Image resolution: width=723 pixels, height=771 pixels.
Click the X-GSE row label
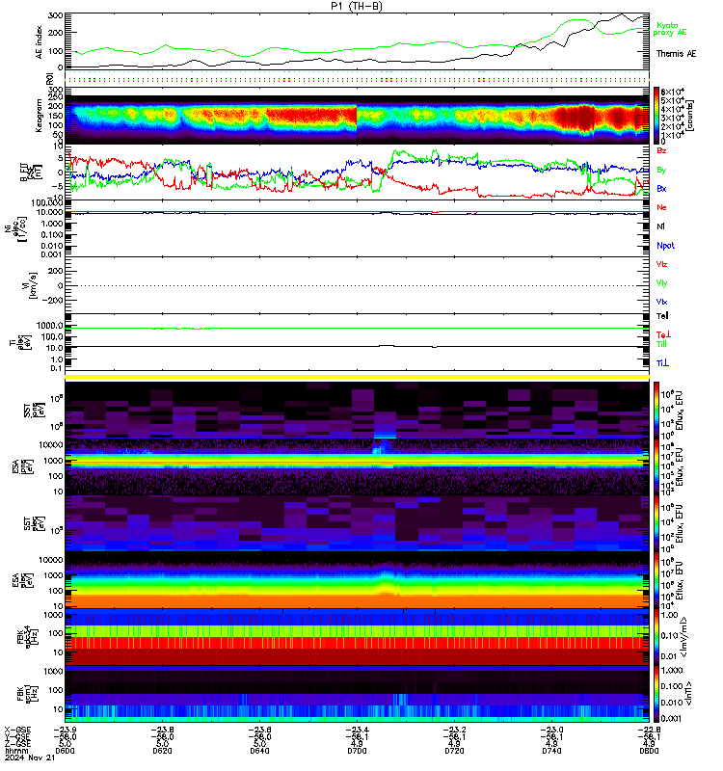tap(17, 731)
